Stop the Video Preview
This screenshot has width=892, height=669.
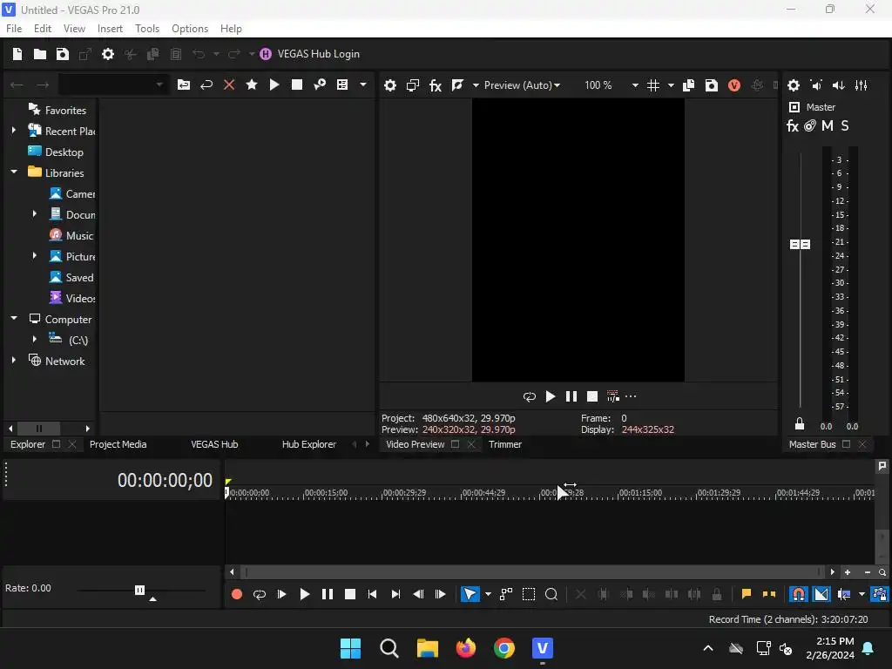[592, 396]
